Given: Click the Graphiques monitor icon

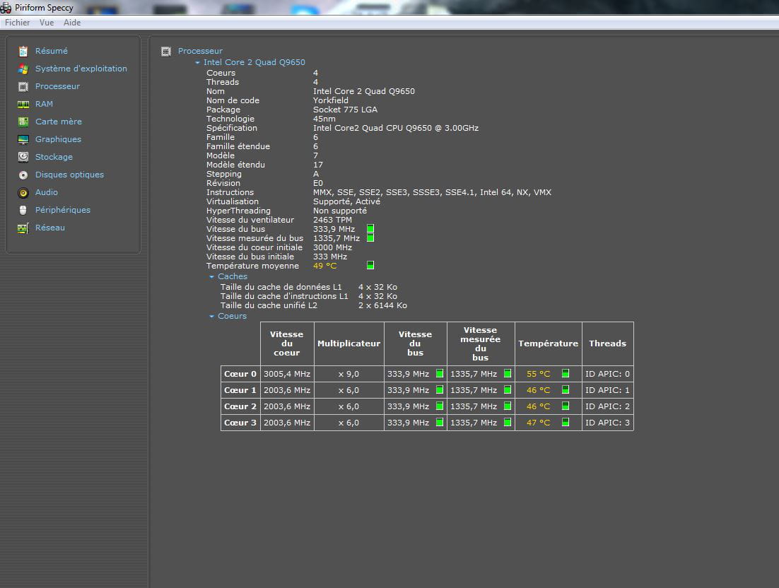Looking at the screenshot, I should click(23, 139).
